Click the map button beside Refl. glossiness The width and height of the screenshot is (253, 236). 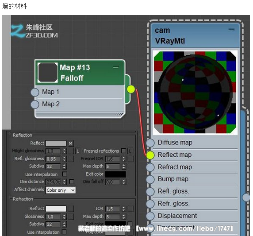click(71, 159)
